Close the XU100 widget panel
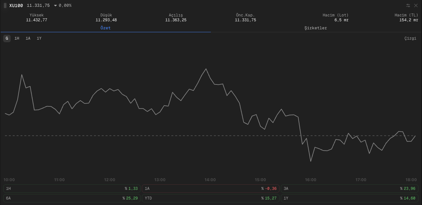The width and height of the screenshot is (422, 205). pyautogui.click(x=416, y=5)
